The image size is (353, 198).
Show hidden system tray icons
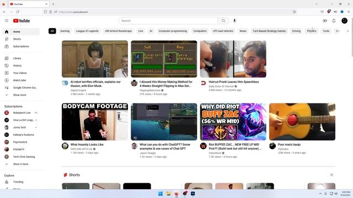click(x=320, y=194)
